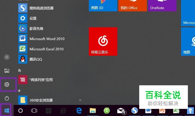The height and width of the screenshot is (116, 195).
Task: Open Microsoft Excel 2010 from app list
Action: 50,49
